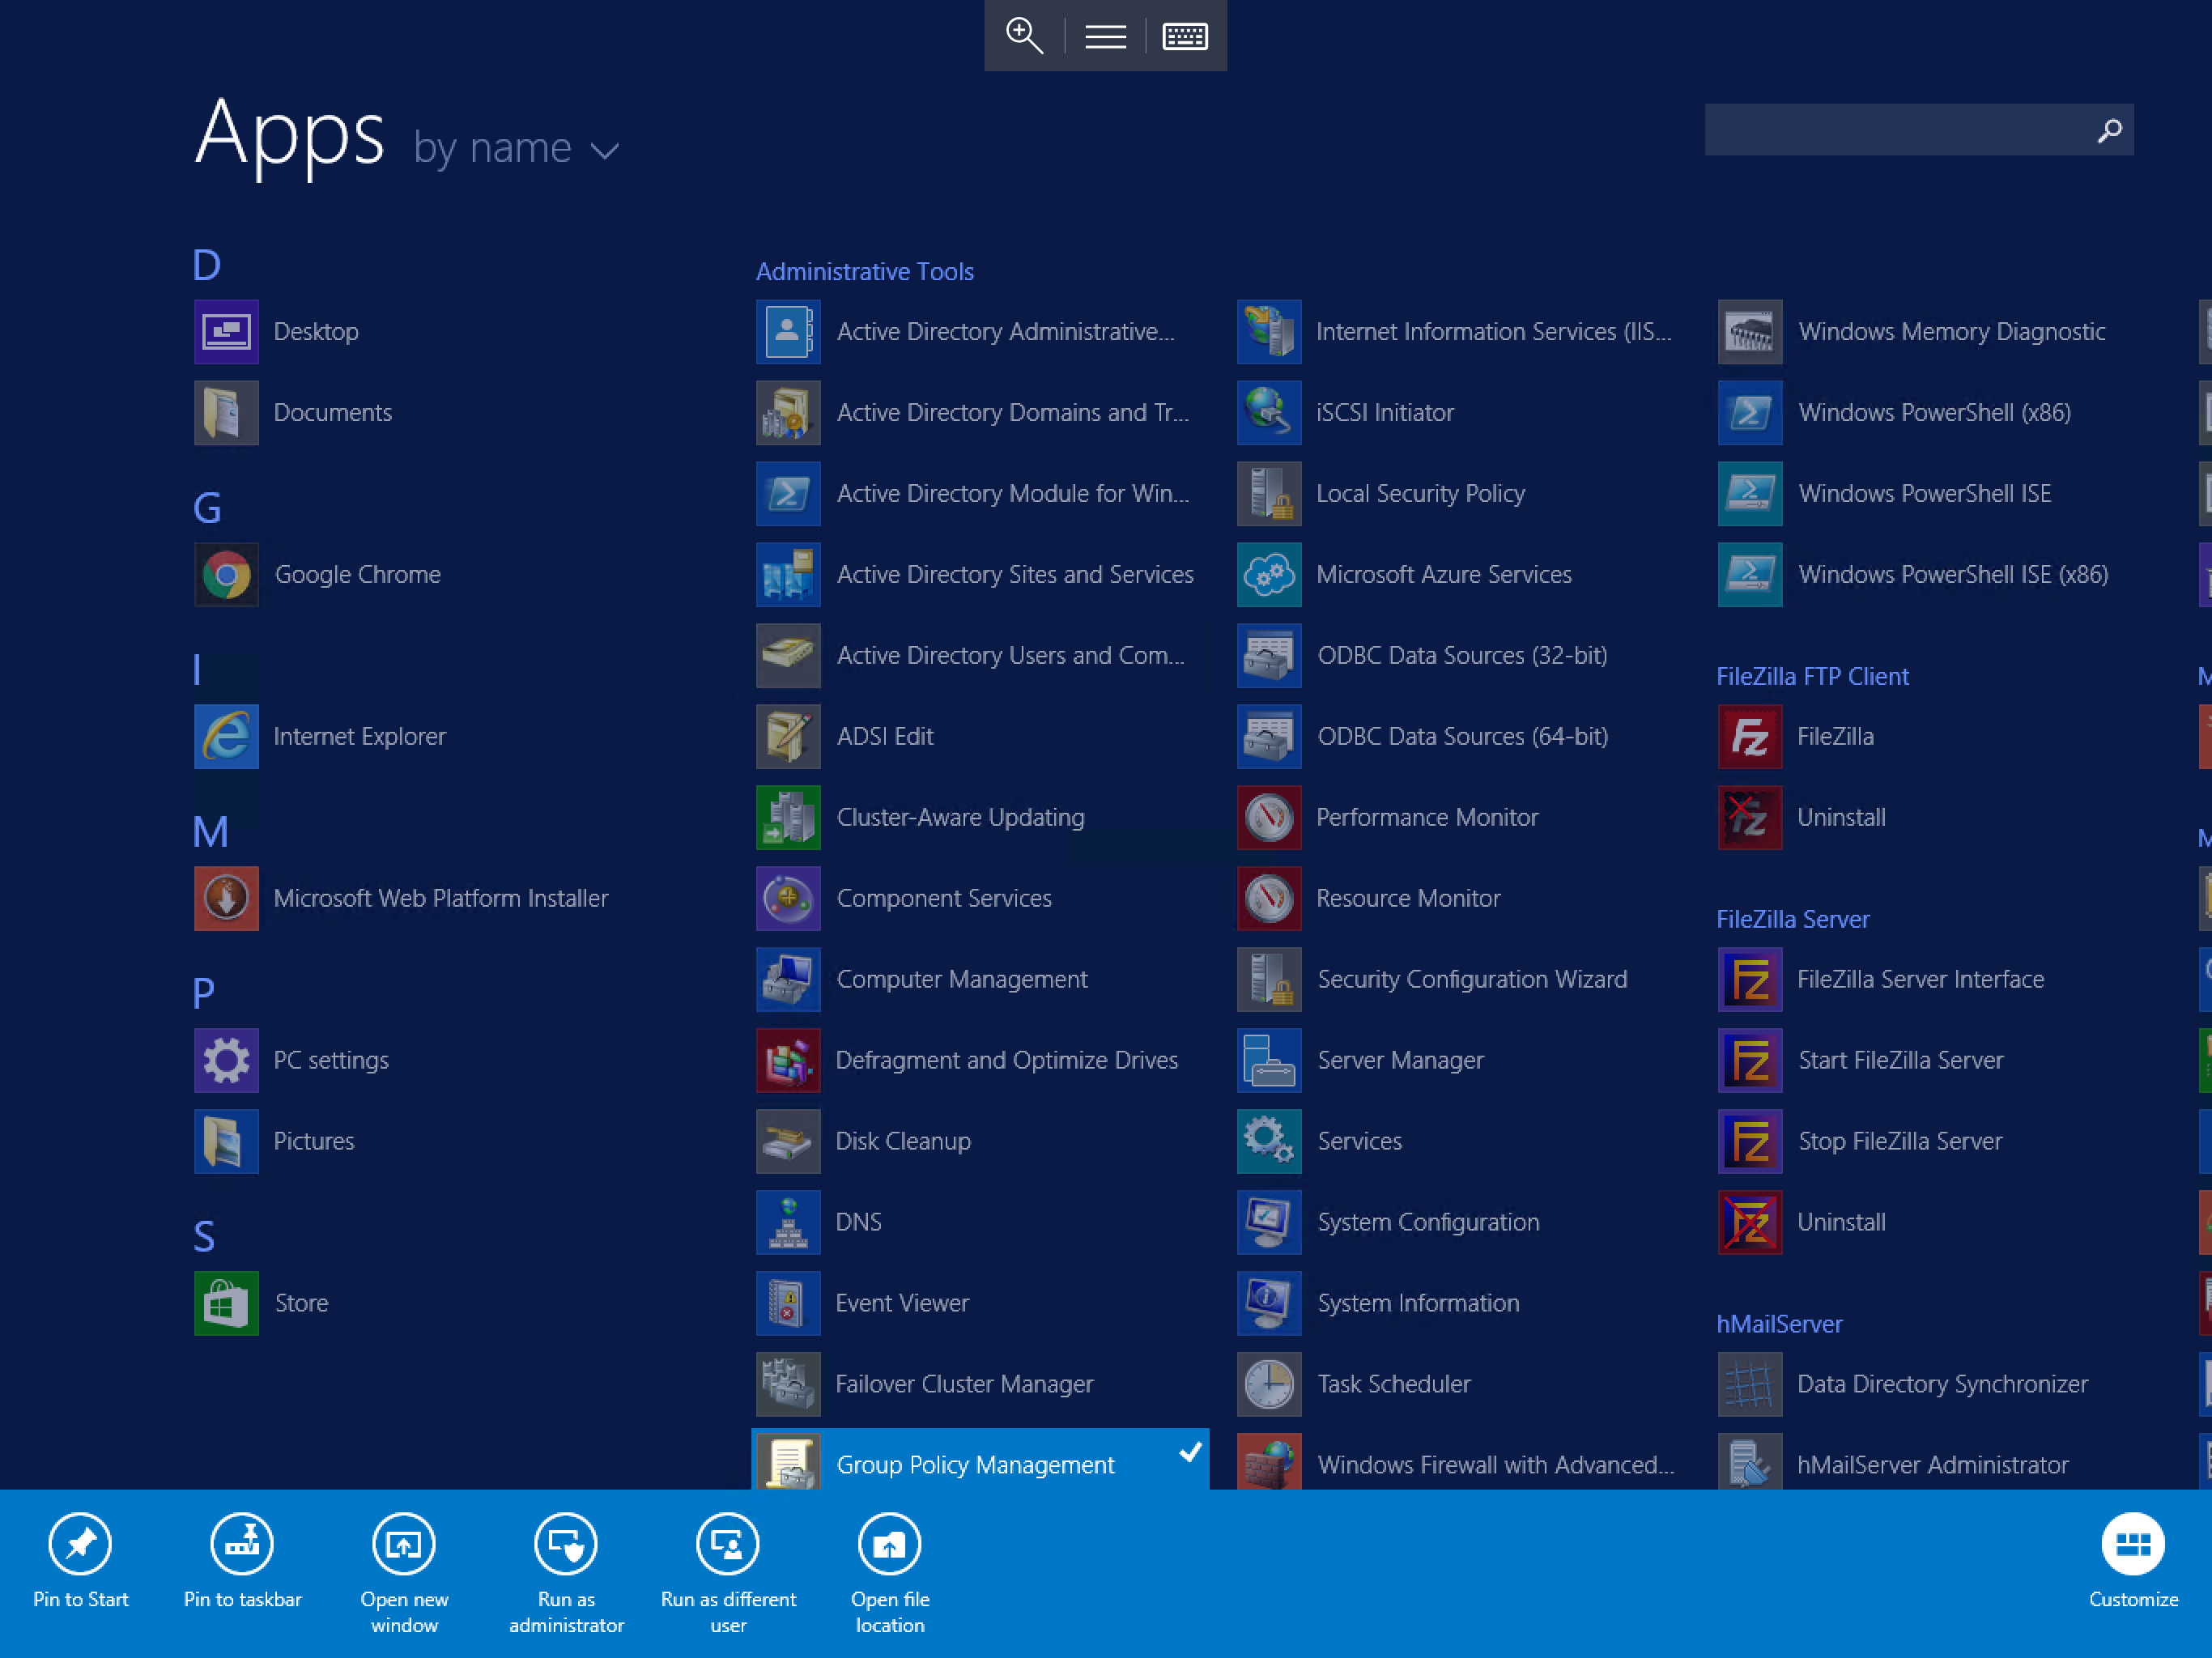Open PC settings gear icon

(x=226, y=1061)
